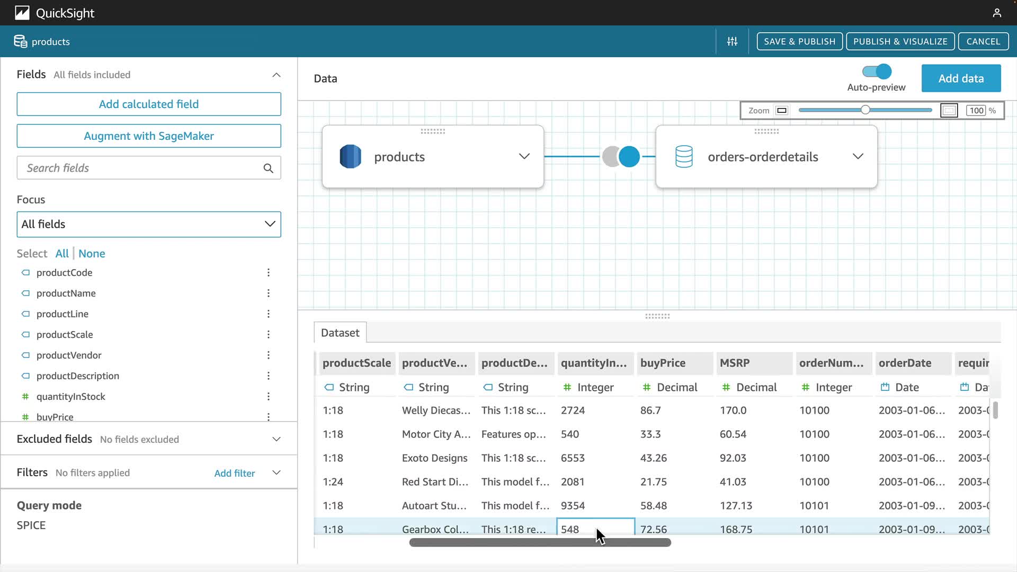
Task: Click the Add data button
Action: click(961, 78)
